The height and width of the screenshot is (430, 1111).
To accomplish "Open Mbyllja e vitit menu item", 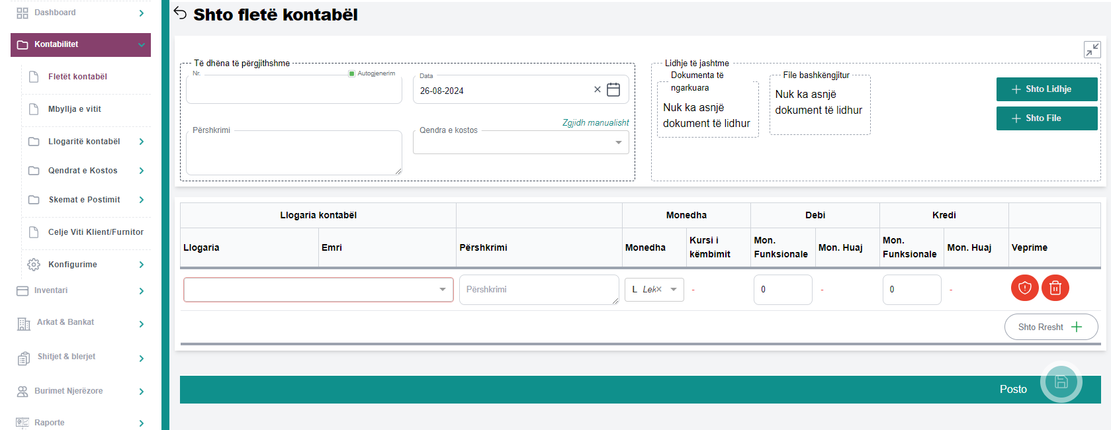I will pyautogui.click(x=75, y=109).
